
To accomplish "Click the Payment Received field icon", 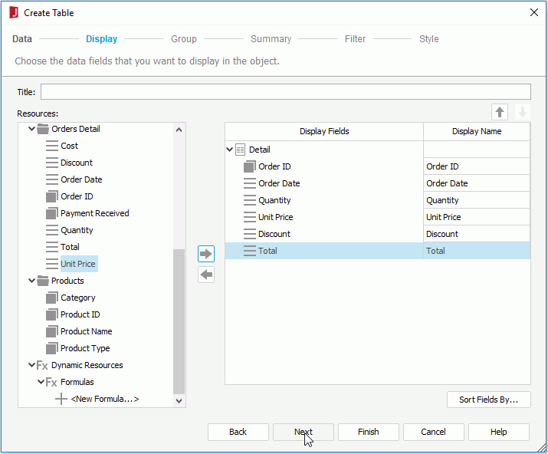I will click(x=51, y=213).
